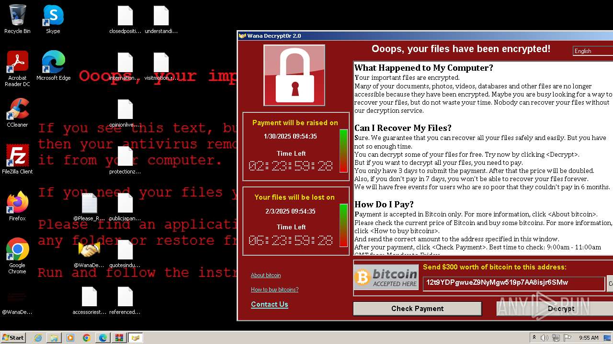Select the @Please_R... text file icon

[x=89, y=207]
